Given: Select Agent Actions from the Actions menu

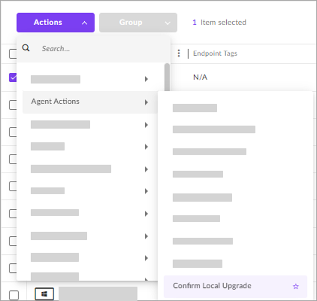Looking at the screenshot, I should [x=55, y=102].
